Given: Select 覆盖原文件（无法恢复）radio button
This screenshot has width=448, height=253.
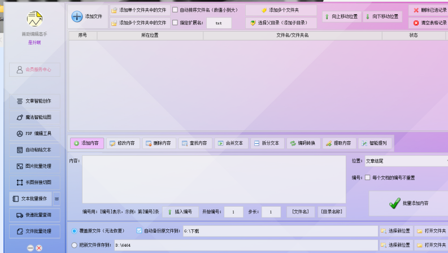Looking at the screenshot, I should 74,231.
